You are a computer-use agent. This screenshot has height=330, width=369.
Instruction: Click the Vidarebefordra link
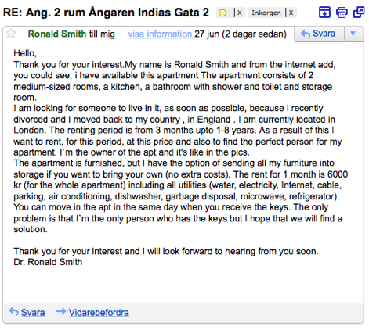(99, 313)
